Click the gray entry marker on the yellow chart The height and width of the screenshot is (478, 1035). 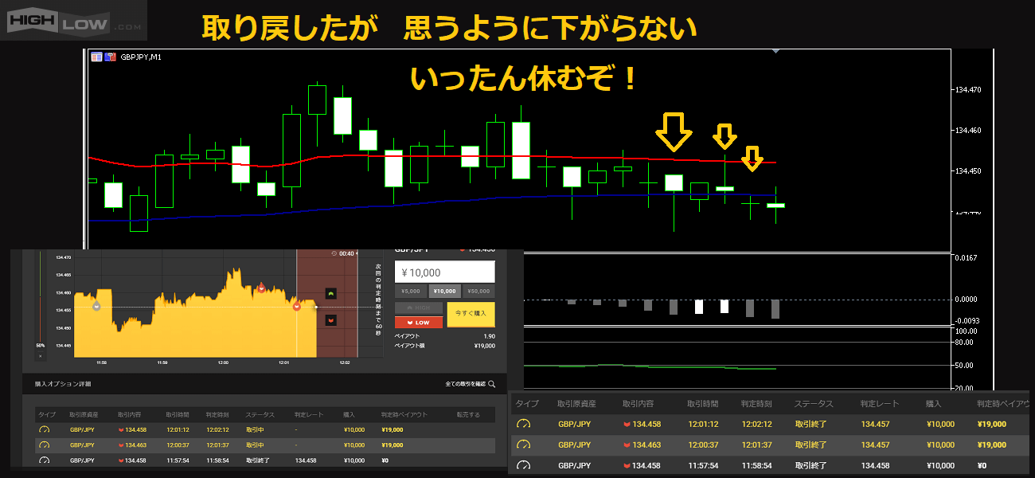pos(96,305)
